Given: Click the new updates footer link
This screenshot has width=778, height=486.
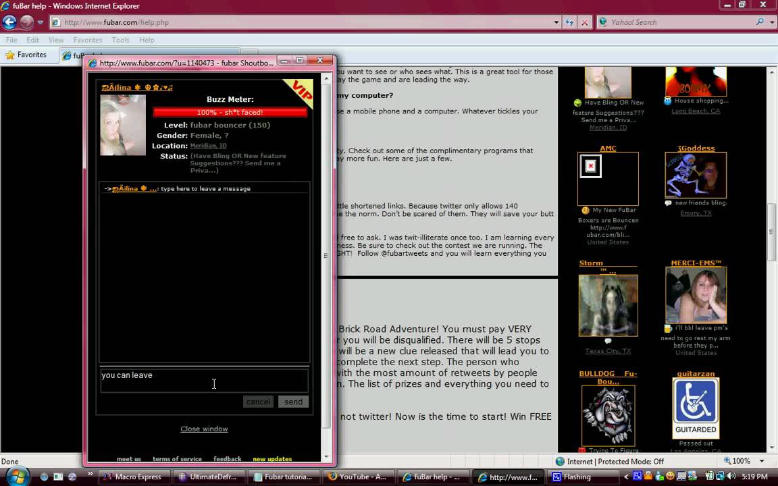Looking at the screenshot, I should pyautogui.click(x=272, y=459).
